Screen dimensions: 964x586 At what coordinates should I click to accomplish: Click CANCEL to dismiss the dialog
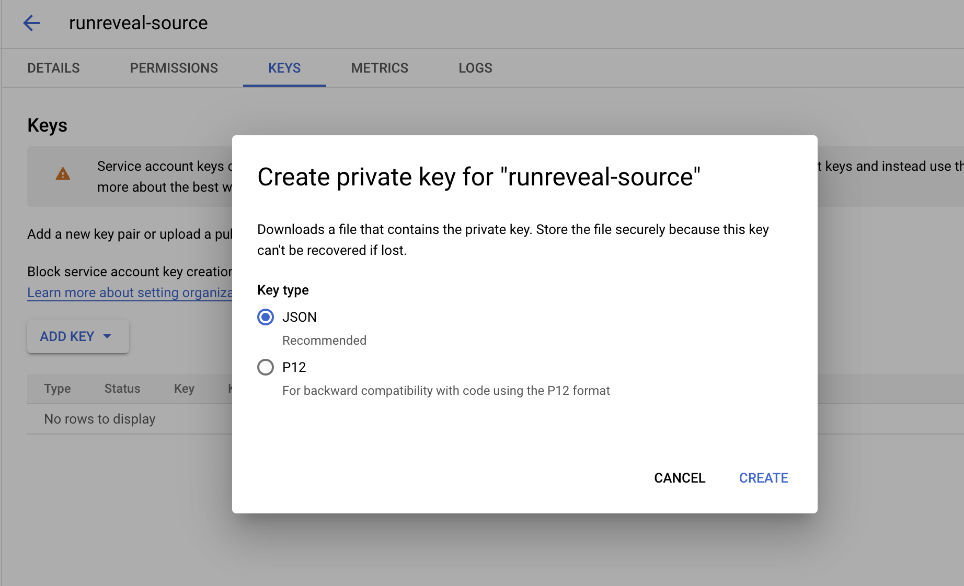679,477
